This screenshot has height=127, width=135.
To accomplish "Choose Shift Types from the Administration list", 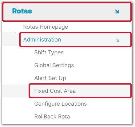I will coord(49,53).
